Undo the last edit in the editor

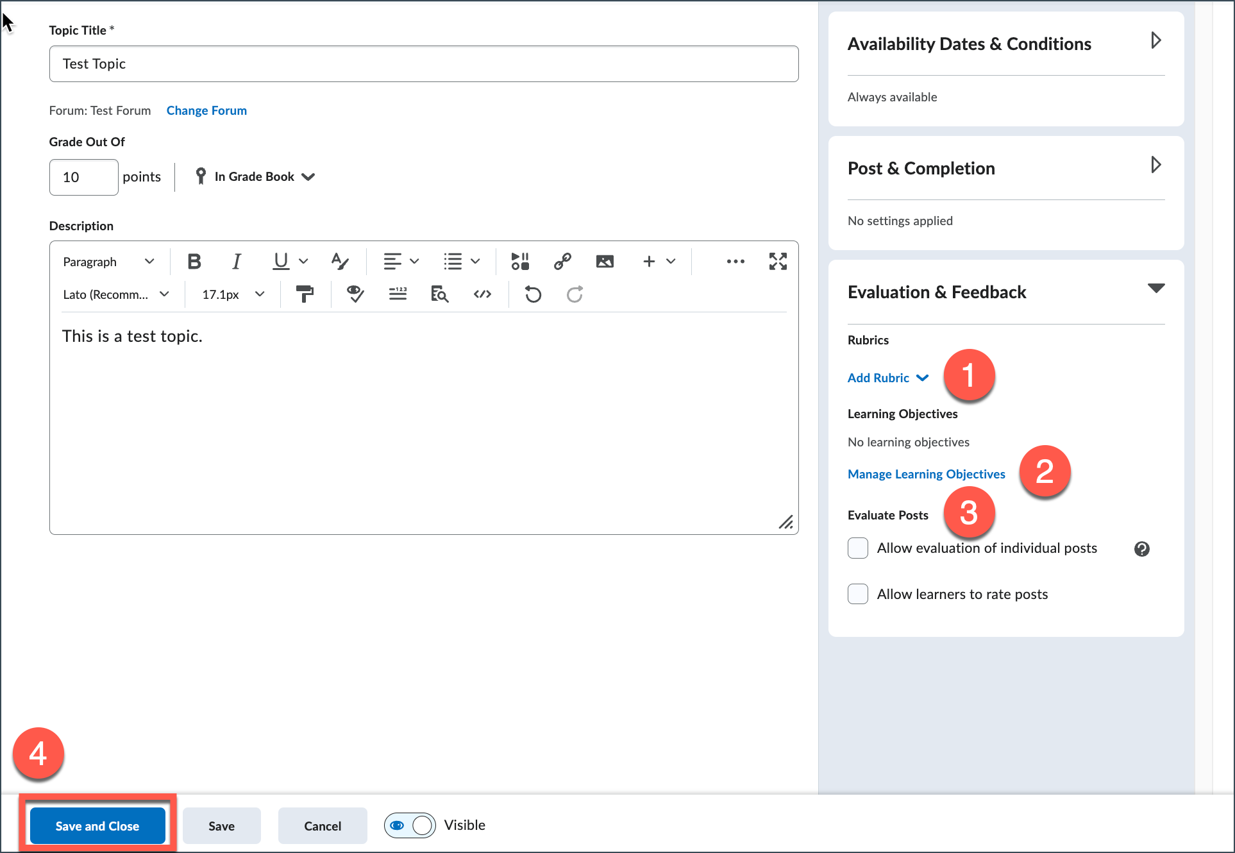point(532,294)
